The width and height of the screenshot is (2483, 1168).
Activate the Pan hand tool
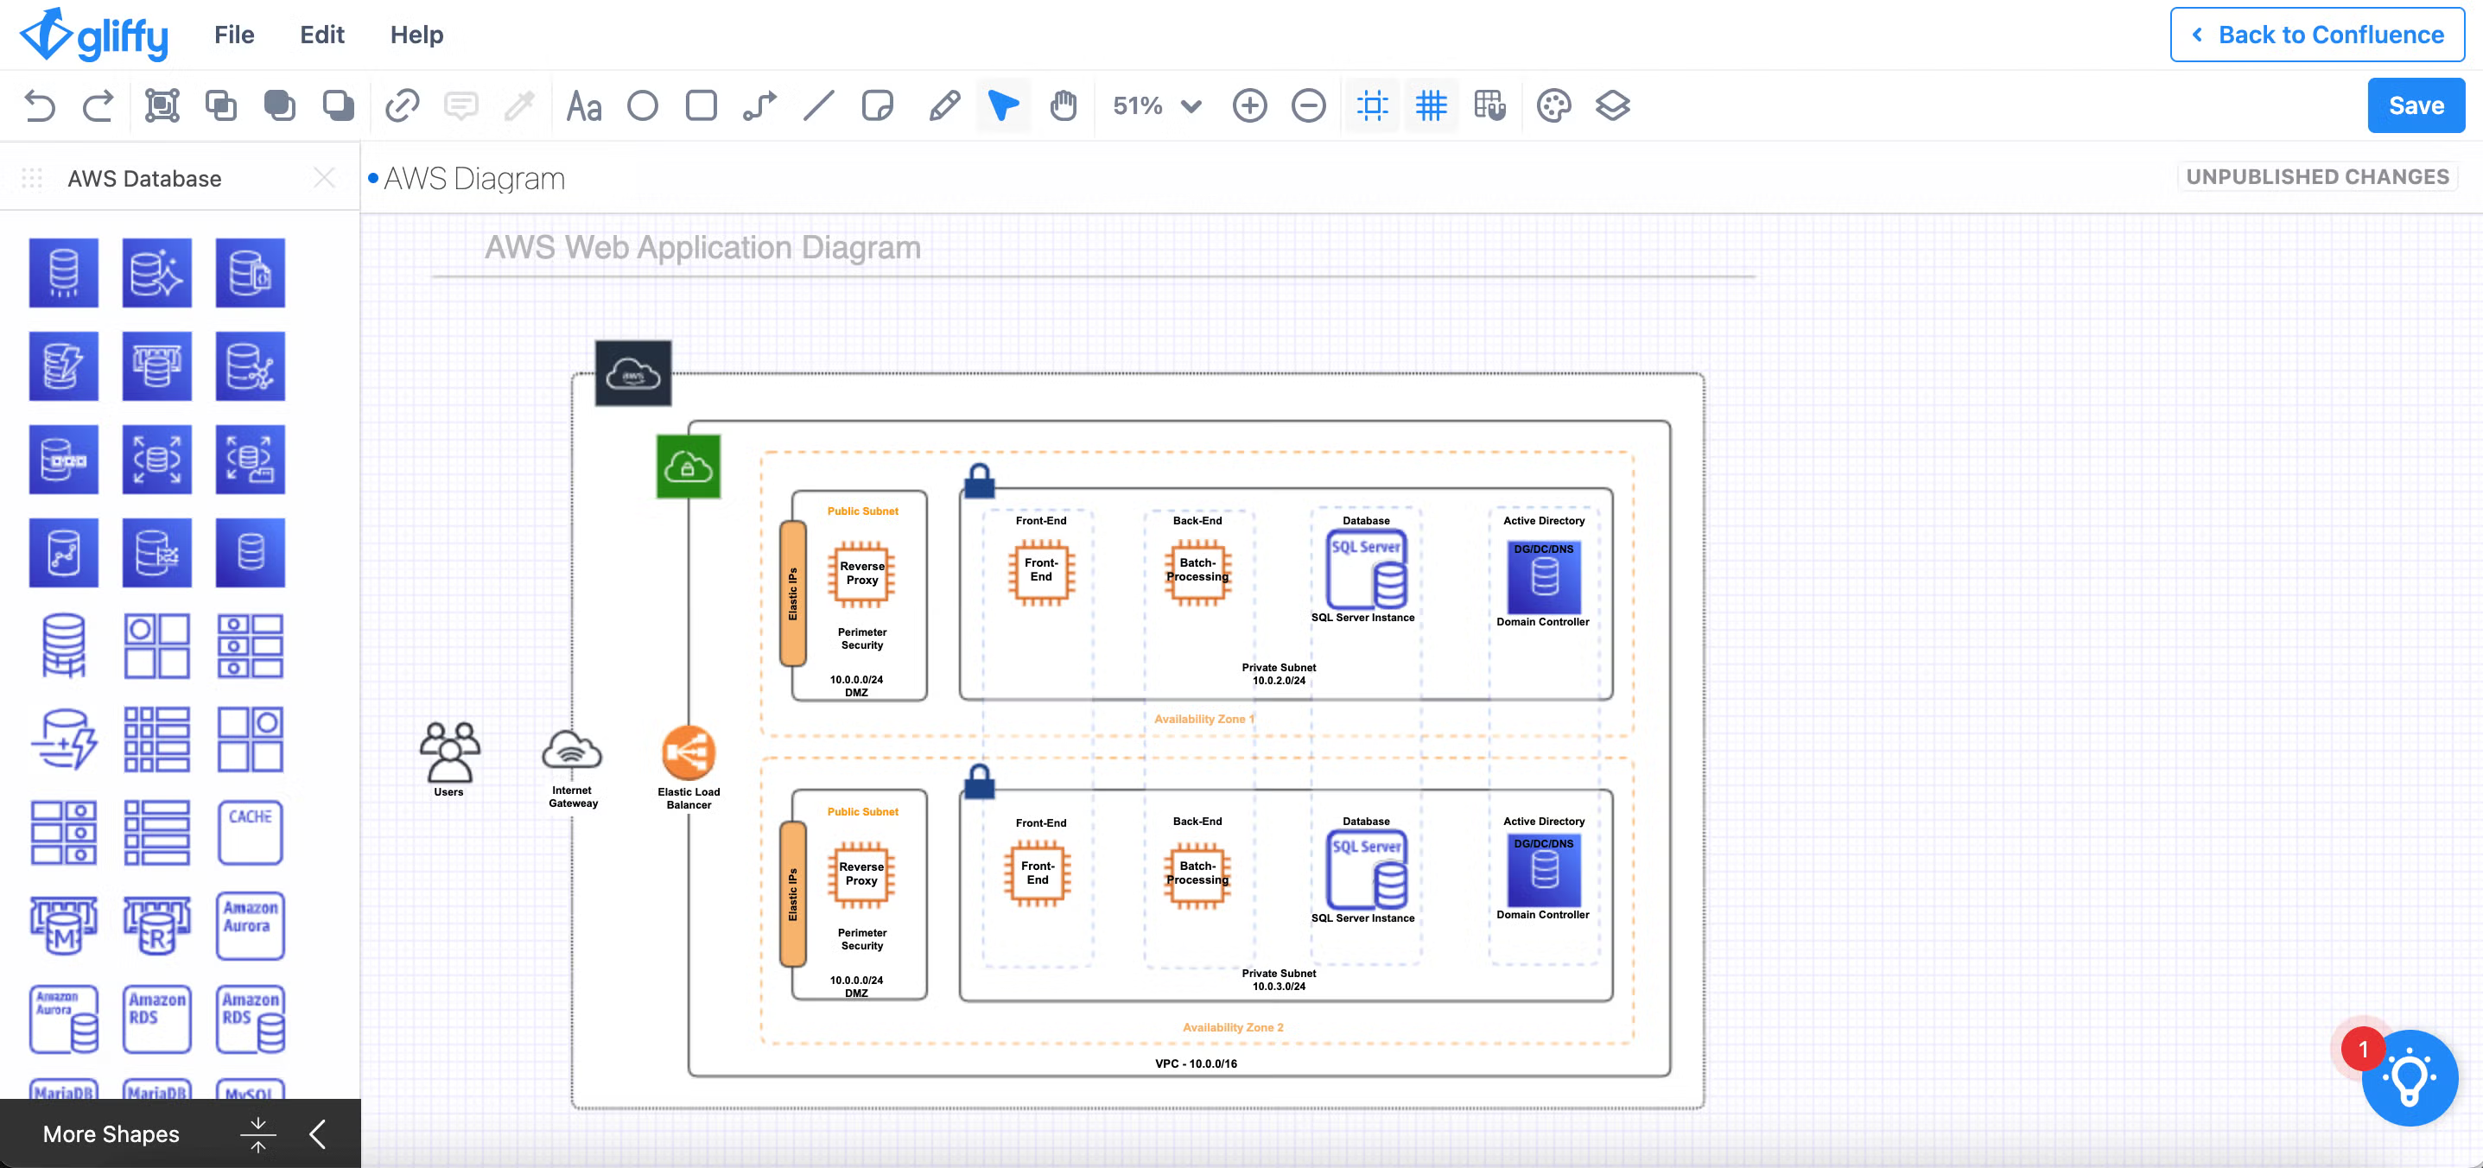tap(1064, 105)
